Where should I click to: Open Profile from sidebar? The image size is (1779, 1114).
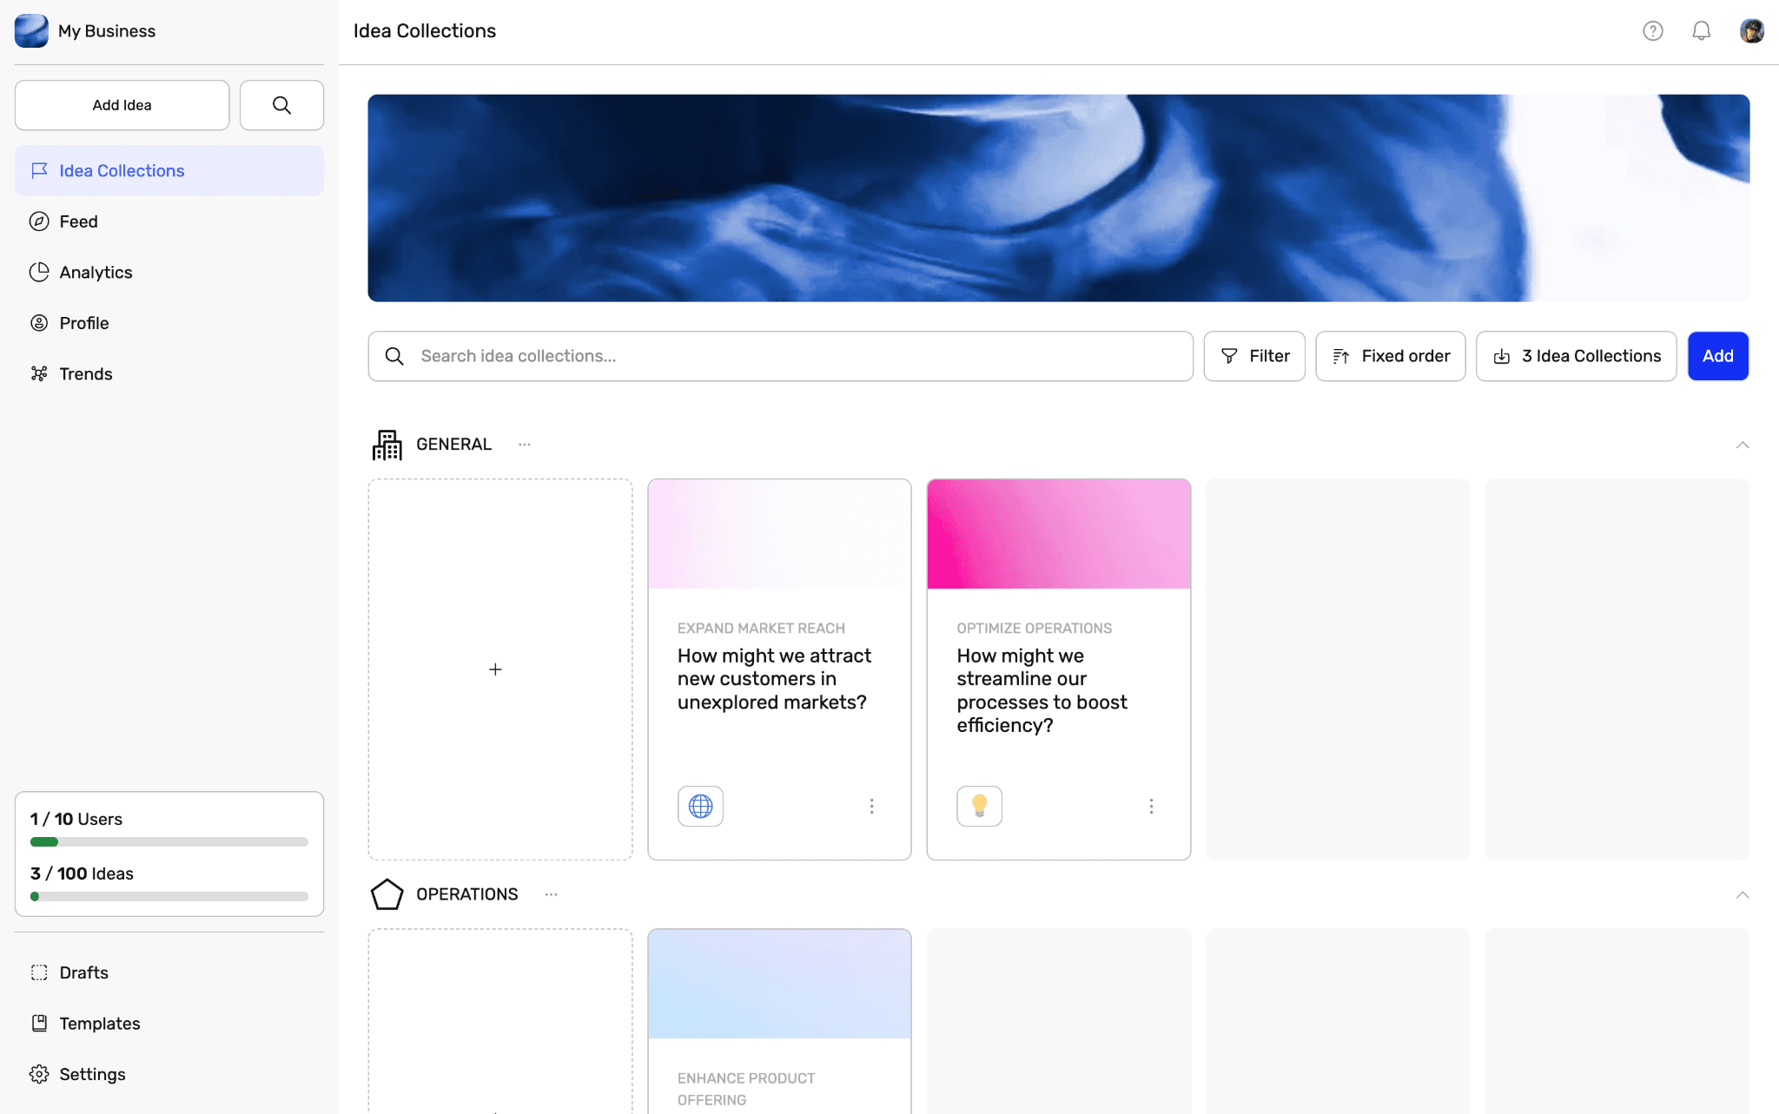(169, 323)
